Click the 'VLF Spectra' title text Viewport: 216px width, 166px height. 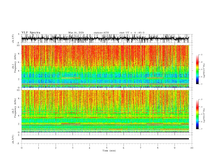click(31, 33)
